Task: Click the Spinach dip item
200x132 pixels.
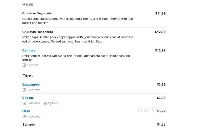Action: 29,125
